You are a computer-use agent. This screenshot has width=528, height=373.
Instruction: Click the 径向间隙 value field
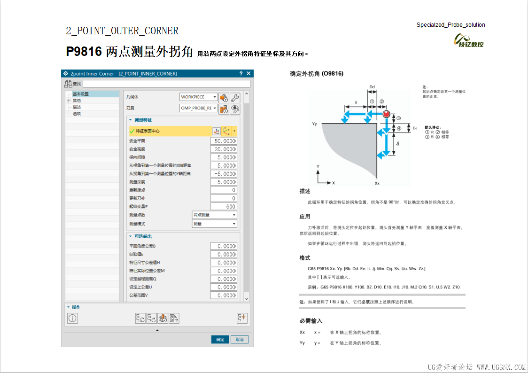(224, 157)
